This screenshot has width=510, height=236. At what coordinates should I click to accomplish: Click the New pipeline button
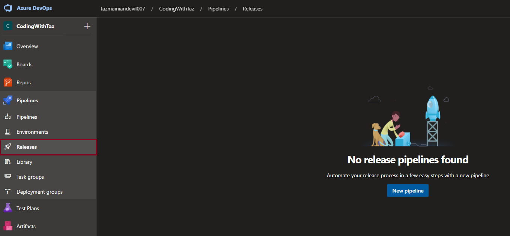coord(408,191)
